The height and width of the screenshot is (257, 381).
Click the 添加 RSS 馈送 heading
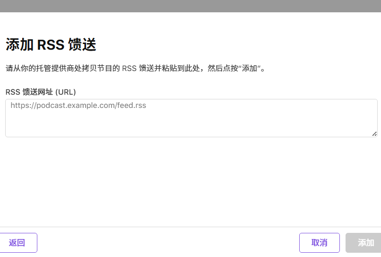pos(51,44)
